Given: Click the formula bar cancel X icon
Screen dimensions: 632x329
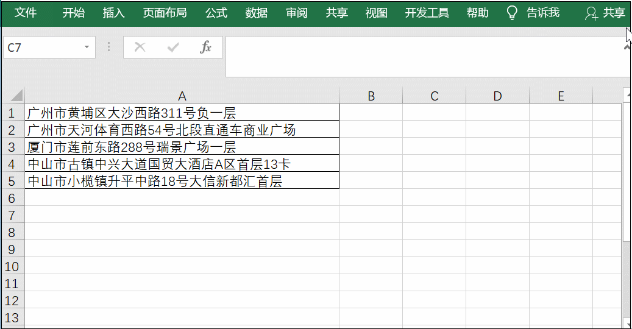Looking at the screenshot, I should tap(140, 48).
